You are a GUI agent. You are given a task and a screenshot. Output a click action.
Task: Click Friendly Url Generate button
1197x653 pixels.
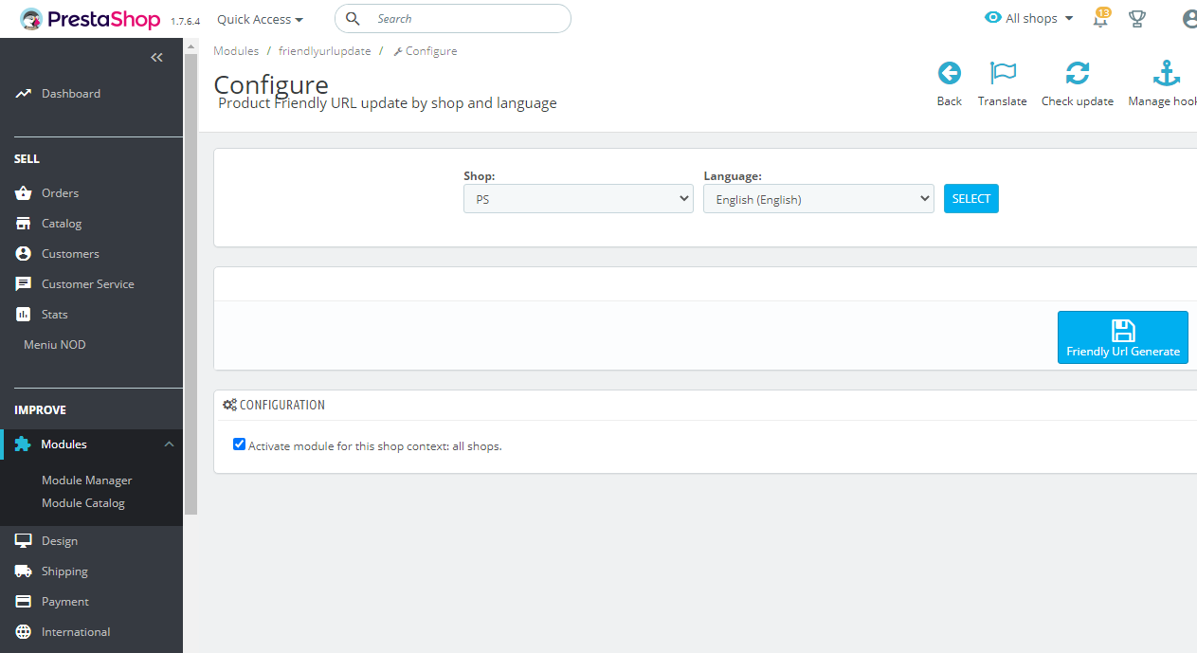pyautogui.click(x=1123, y=337)
